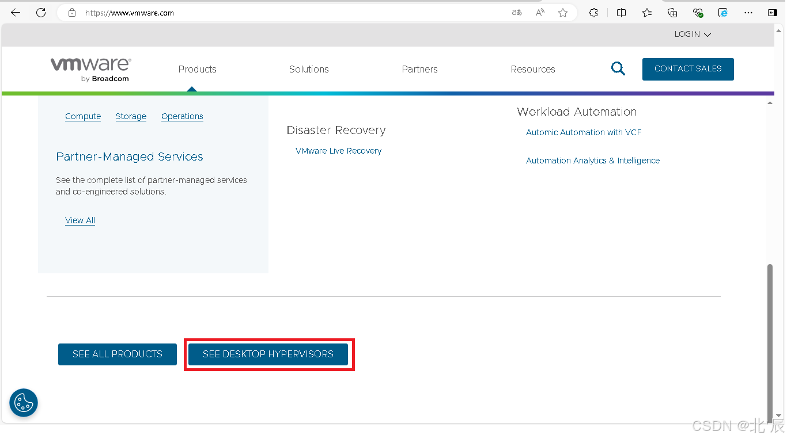Click the SEE DESKTOP HYPERVISORS button

[x=268, y=354]
